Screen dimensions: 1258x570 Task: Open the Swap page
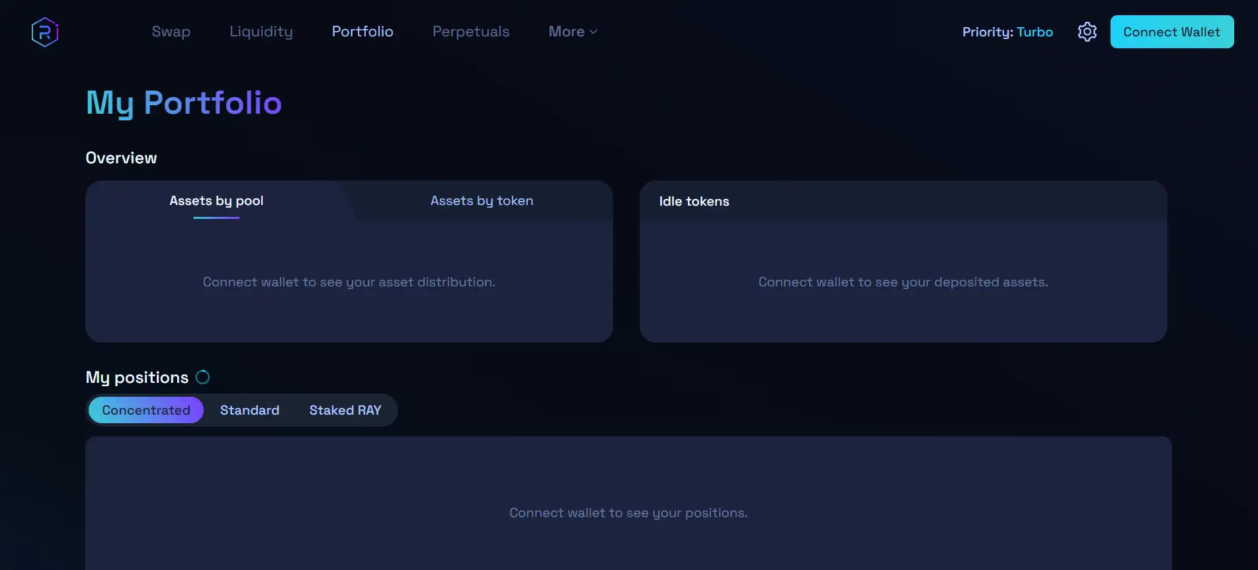click(171, 32)
